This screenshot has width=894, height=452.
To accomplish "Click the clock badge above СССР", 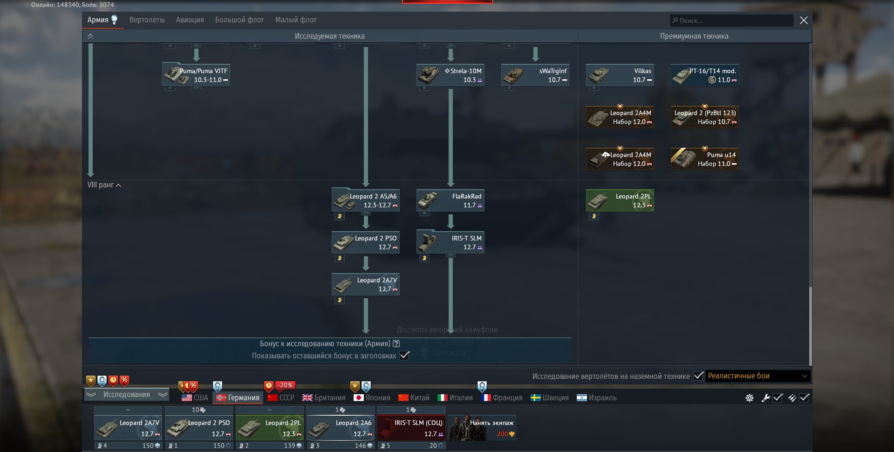I will click(x=269, y=386).
